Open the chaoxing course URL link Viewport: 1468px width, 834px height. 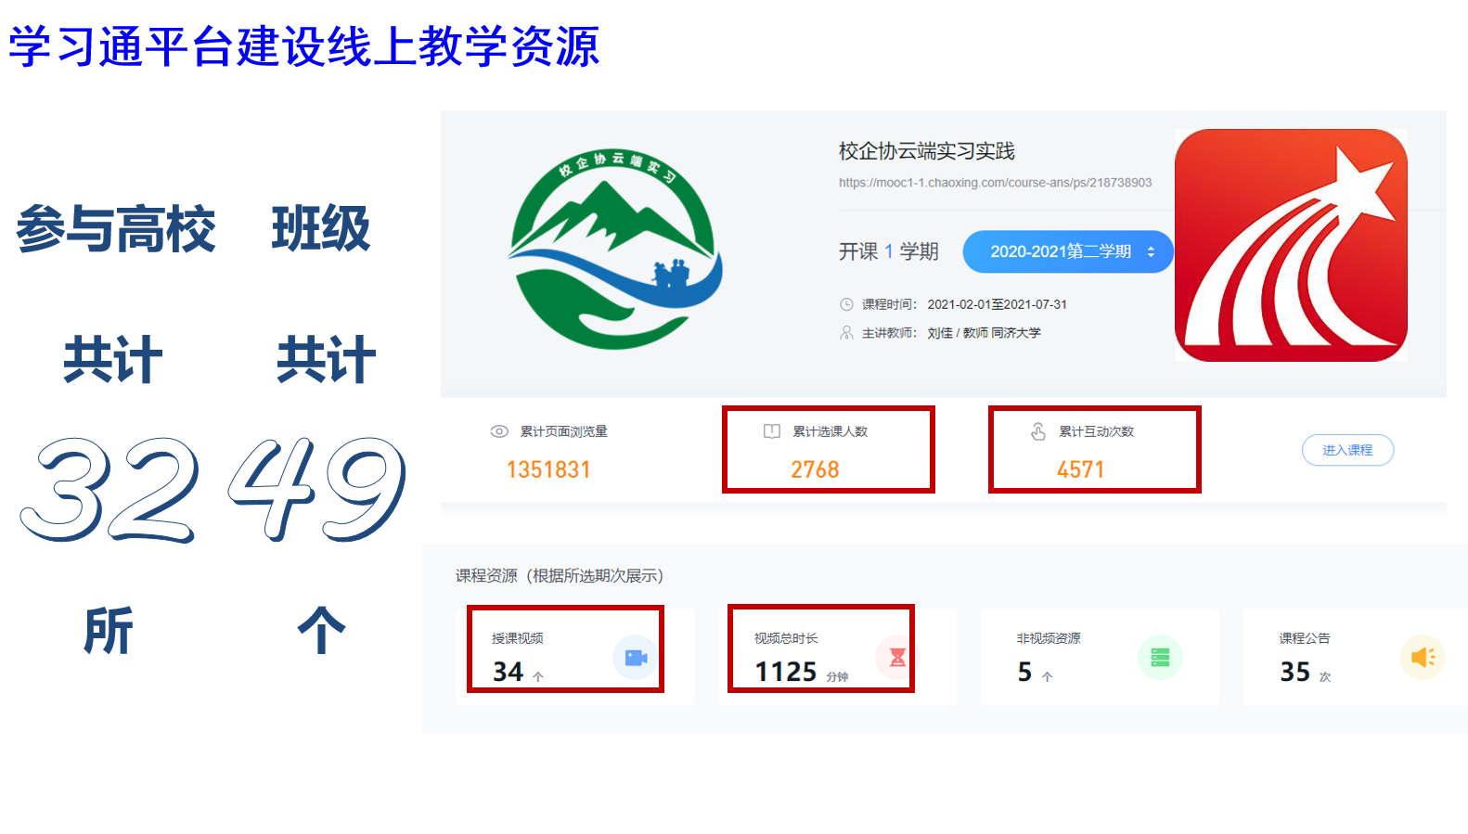995,183
